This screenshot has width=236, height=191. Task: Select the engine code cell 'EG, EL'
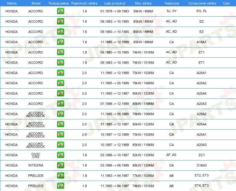(x=202, y=11)
